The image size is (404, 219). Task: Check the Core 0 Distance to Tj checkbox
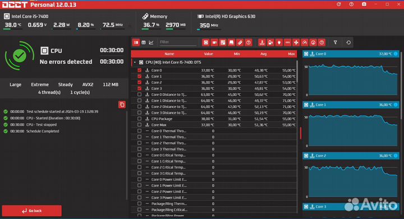click(x=139, y=94)
